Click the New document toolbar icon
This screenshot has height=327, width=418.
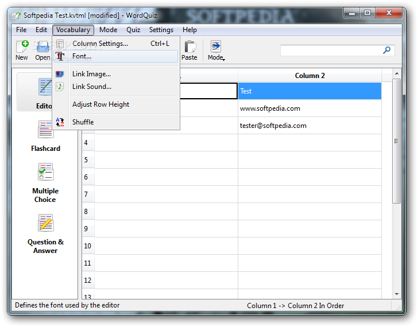[22, 47]
